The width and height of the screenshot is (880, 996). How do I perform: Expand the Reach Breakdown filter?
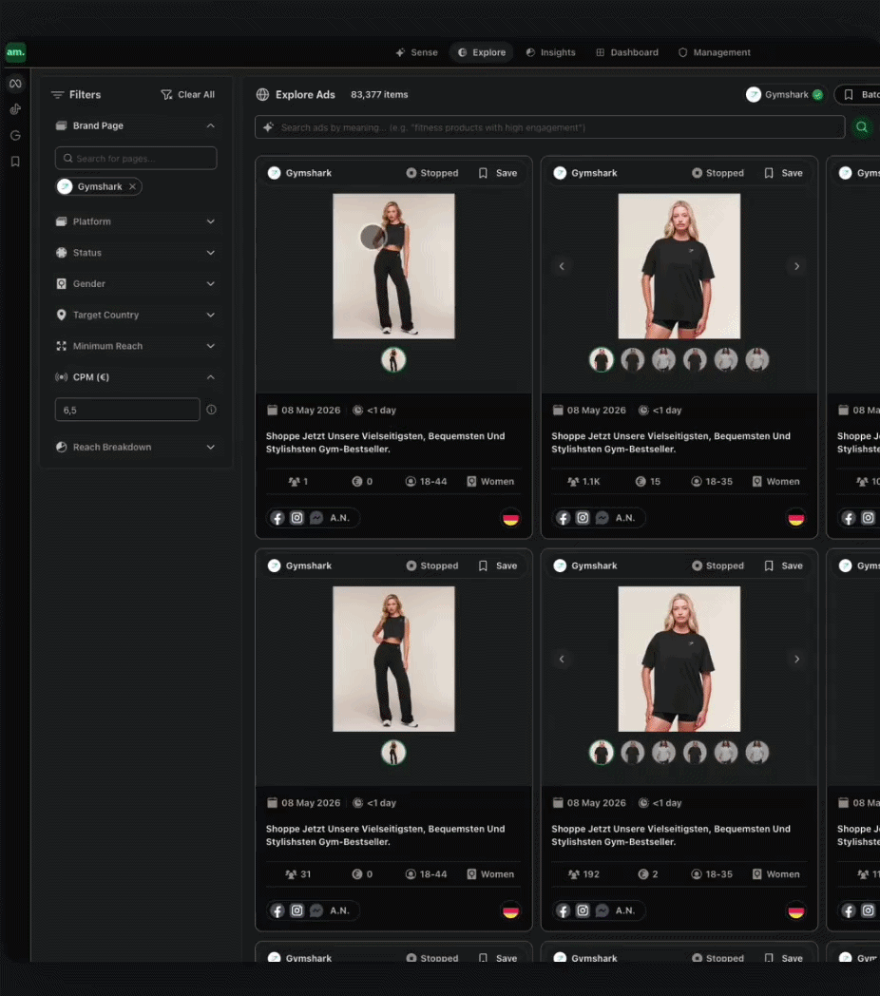[x=135, y=448]
